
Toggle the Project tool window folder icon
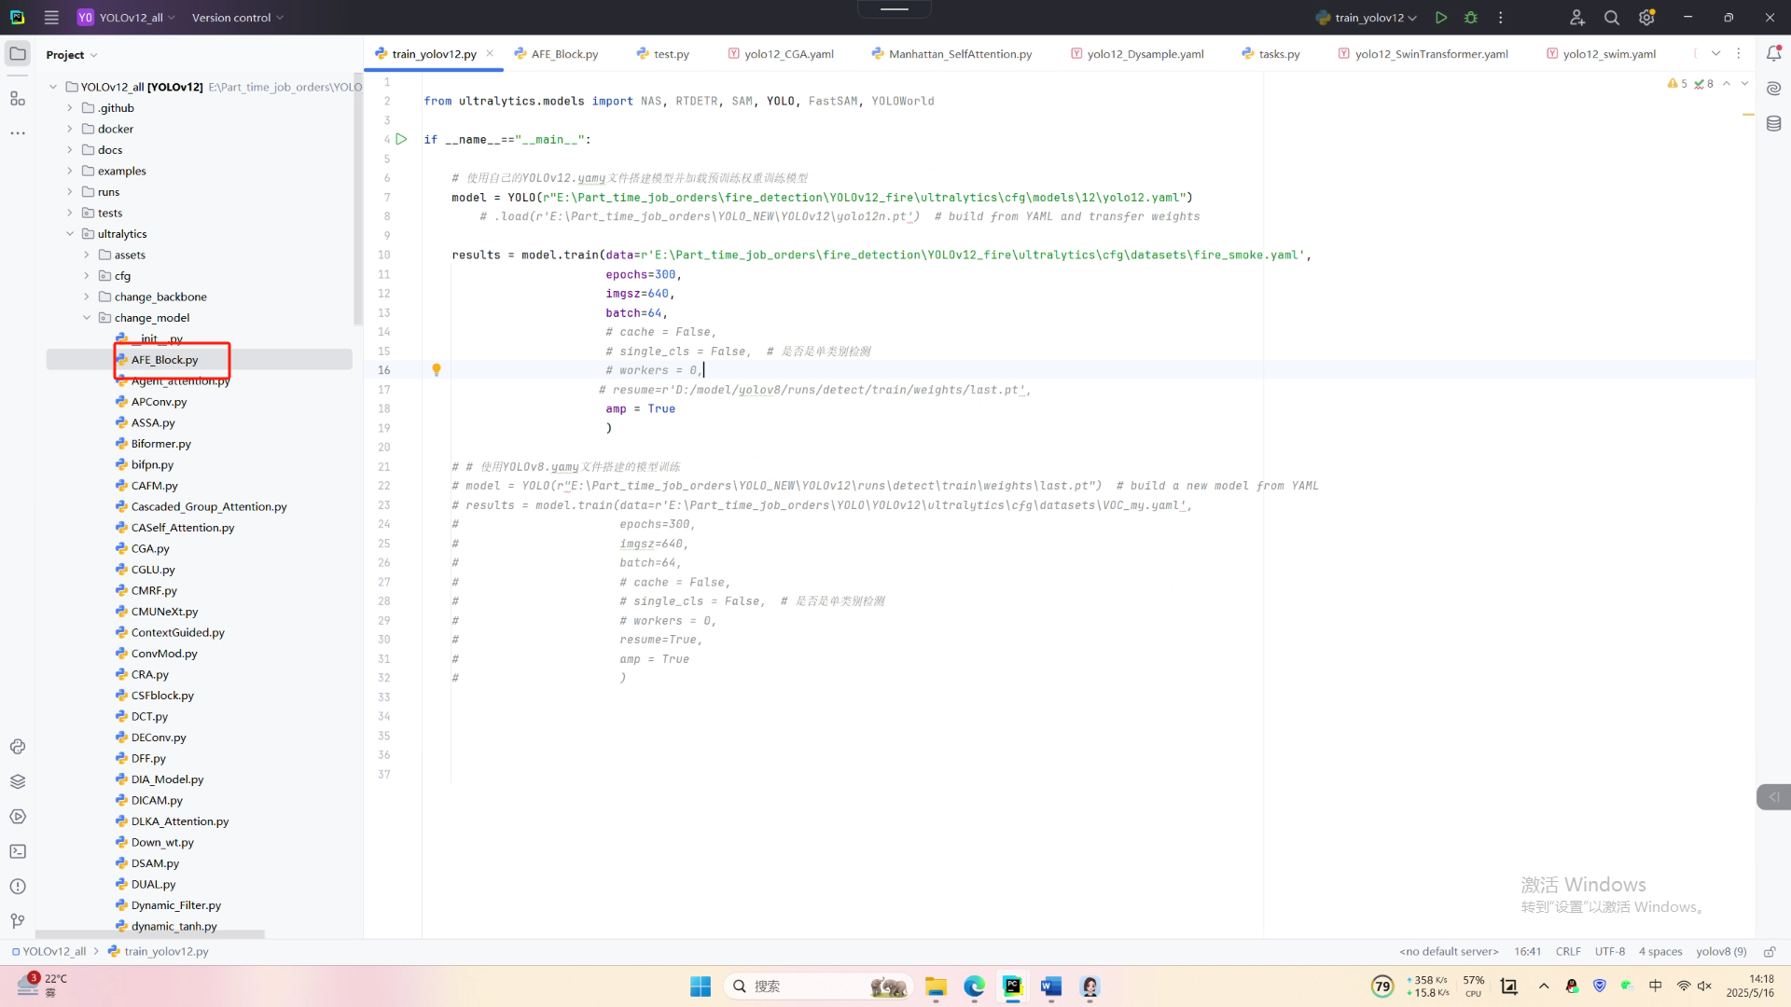pos(18,54)
